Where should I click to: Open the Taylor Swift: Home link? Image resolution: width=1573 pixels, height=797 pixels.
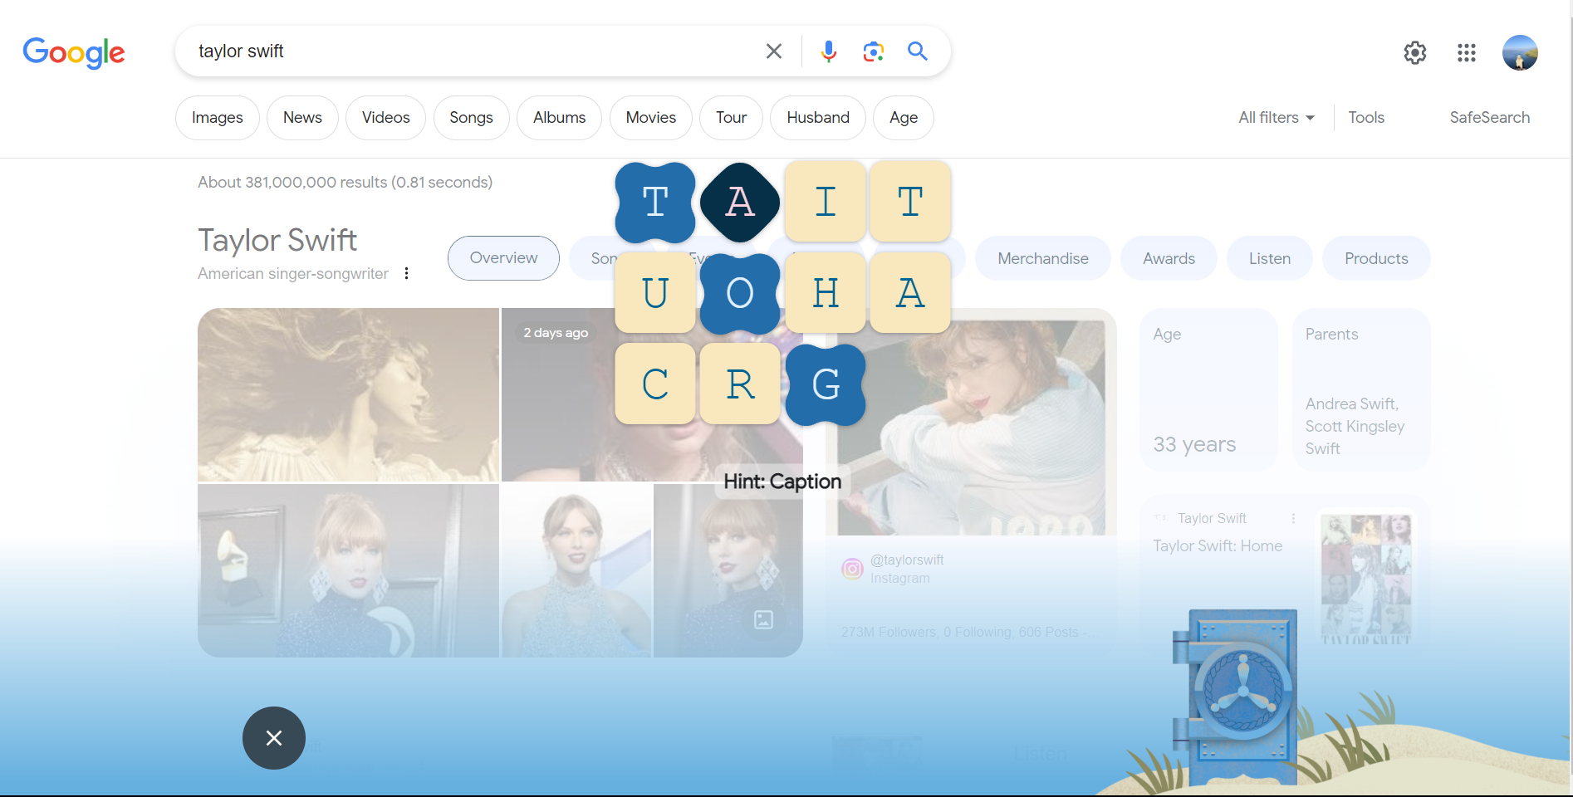pyautogui.click(x=1217, y=545)
